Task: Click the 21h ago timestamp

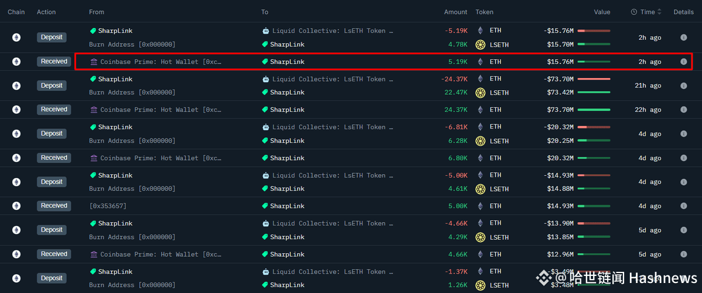Action: (648, 86)
